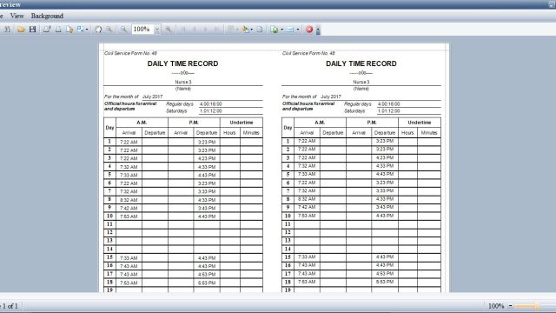The width and height of the screenshot is (556, 313).
Task: Select the Hand tool
Action: tap(98, 30)
